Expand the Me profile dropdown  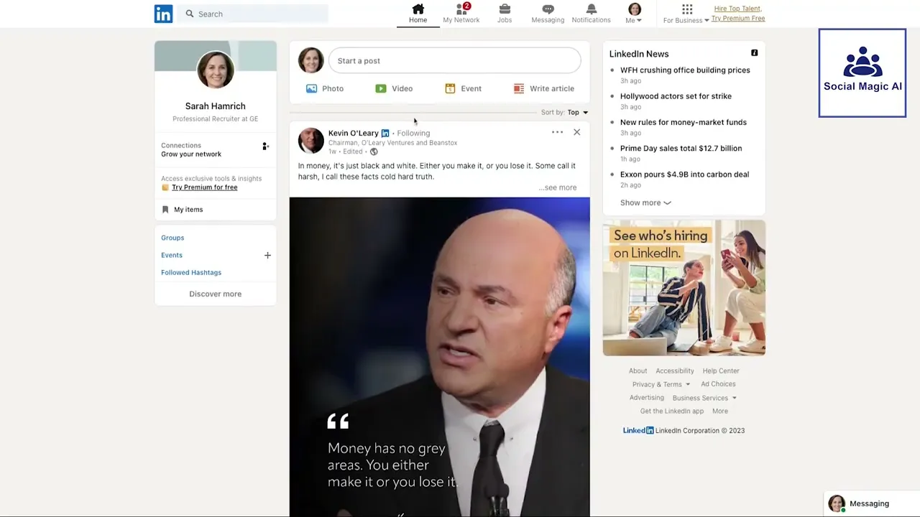tap(634, 13)
